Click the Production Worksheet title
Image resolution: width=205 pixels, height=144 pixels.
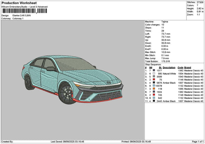[19, 3]
